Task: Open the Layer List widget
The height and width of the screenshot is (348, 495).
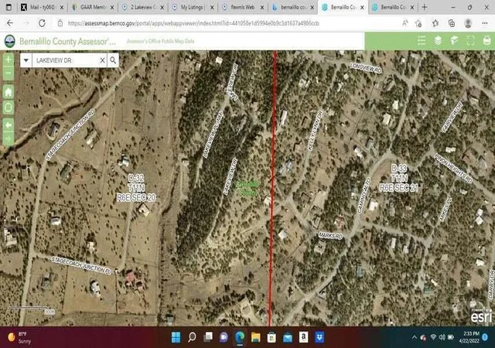Action: (438, 41)
